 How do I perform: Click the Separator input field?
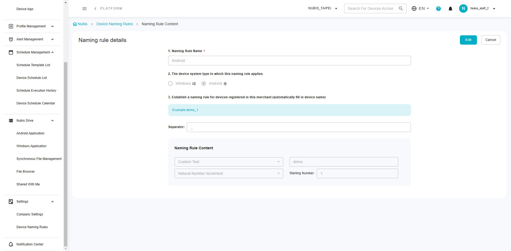pos(299,127)
